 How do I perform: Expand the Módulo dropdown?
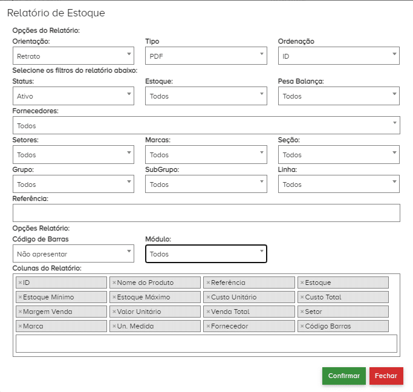pyautogui.click(x=206, y=254)
